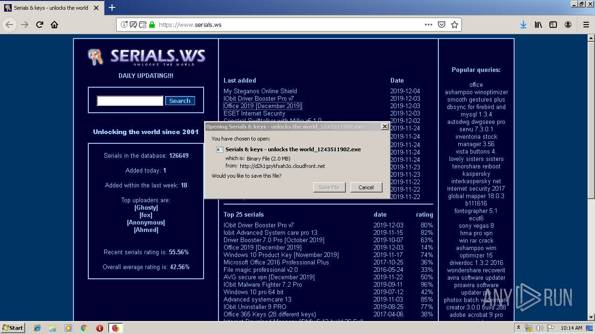The width and height of the screenshot is (595, 334).
Task: Open uploader [fox] link
Action: [146, 215]
